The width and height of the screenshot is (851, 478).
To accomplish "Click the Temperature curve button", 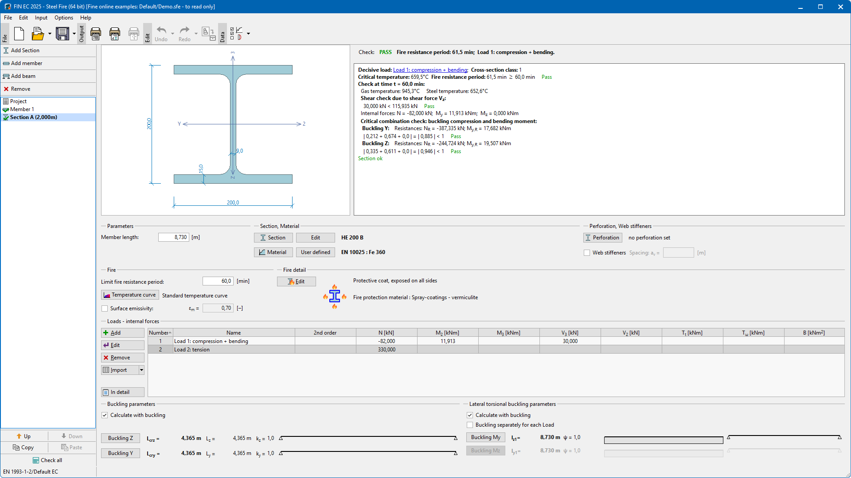I will tap(130, 295).
